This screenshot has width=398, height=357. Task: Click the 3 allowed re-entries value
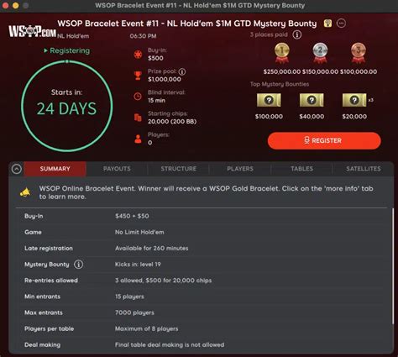(164, 281)
